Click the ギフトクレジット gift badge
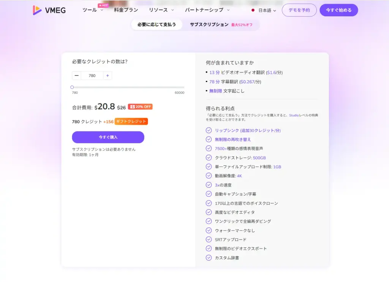Screen dimensions: 389x282 coord(131,122)
